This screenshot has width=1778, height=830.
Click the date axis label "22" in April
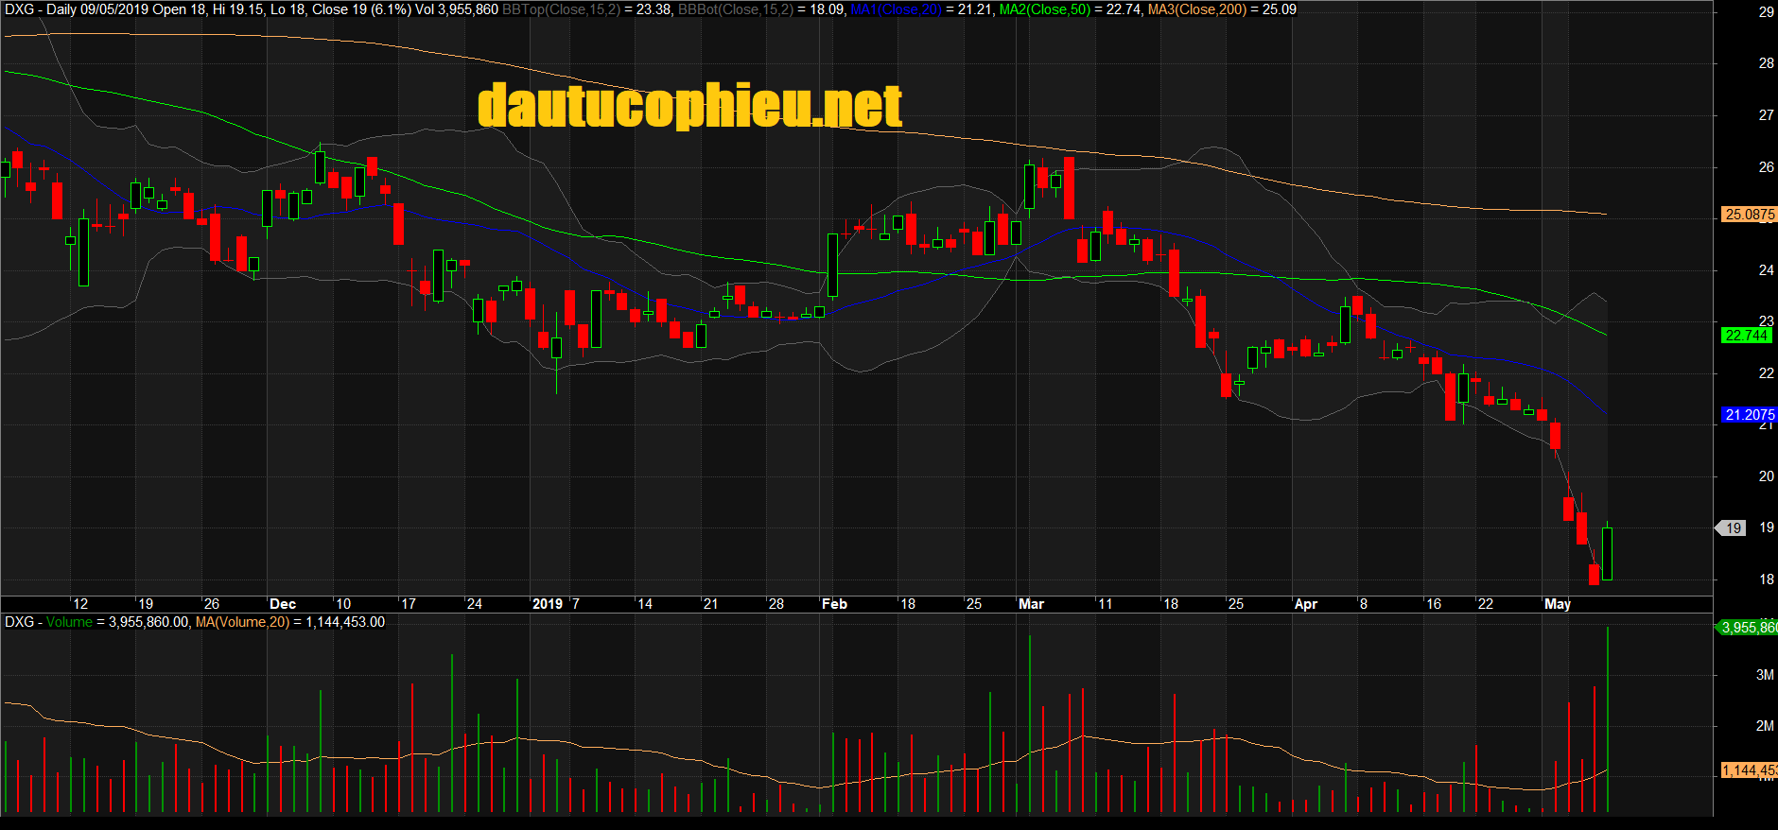[1485, 604]
